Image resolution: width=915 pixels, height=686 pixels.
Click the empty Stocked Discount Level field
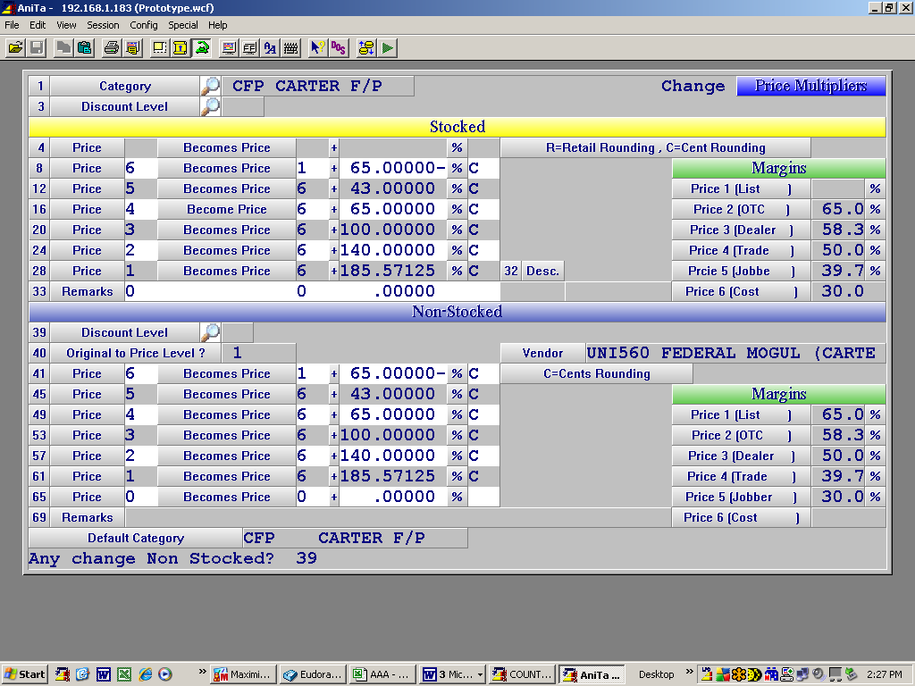[243, 106]
